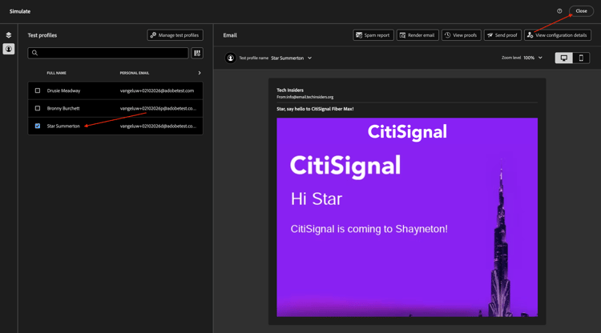Screen dimensions: 601x333
Task: Open the Spam report option
Action: [373, 35]
